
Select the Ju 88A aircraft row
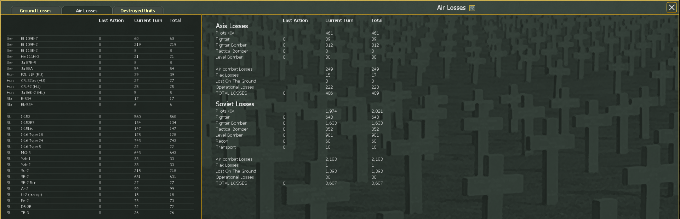click(x=100, y=69)
